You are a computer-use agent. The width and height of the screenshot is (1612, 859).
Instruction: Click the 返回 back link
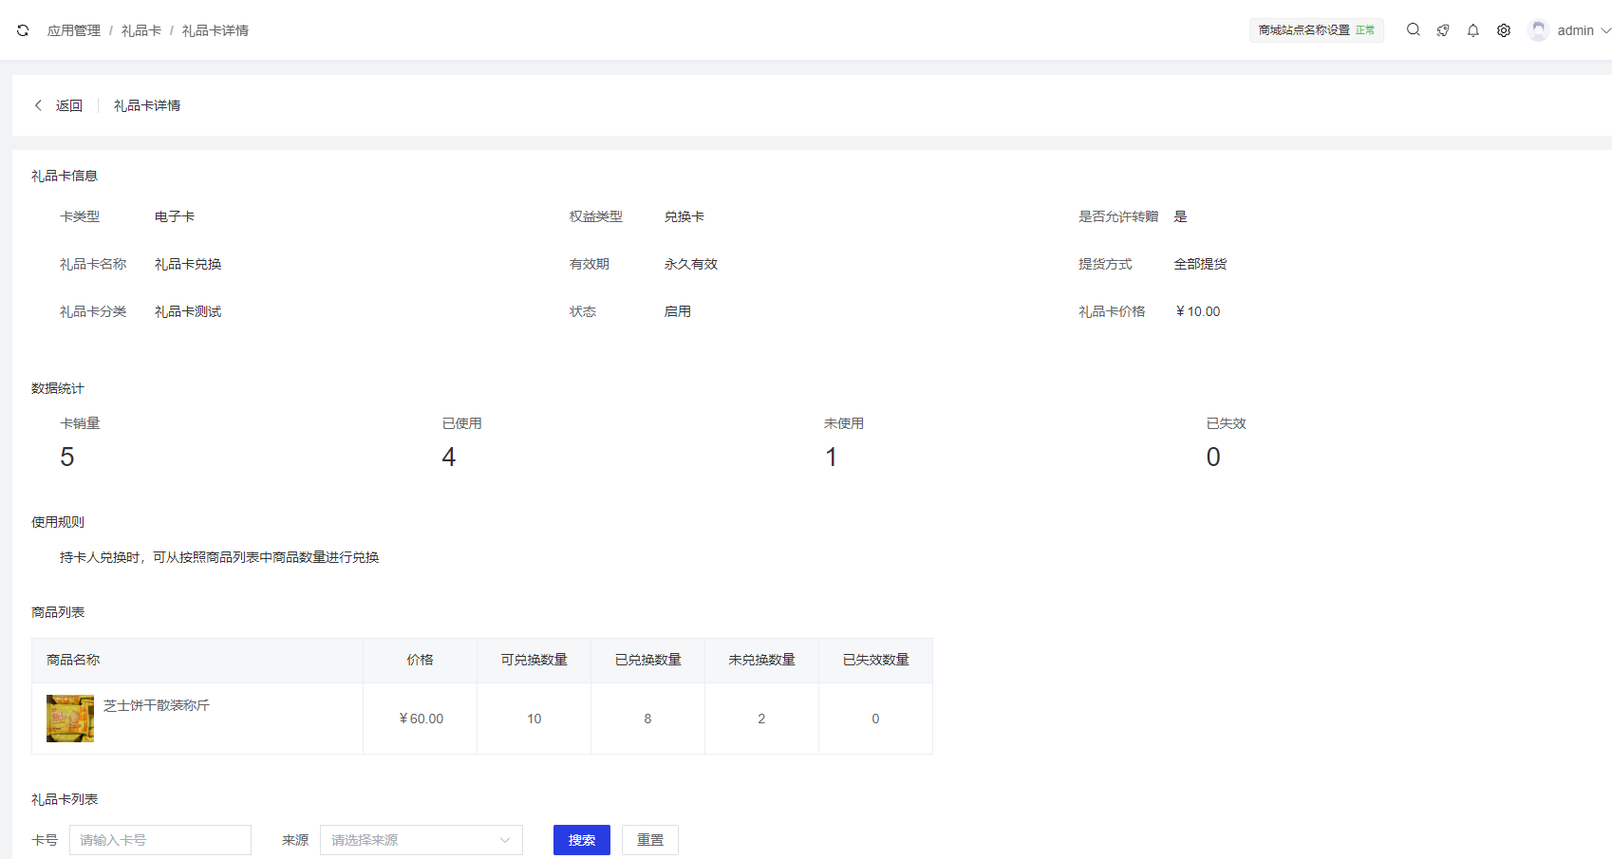[68, 105]
